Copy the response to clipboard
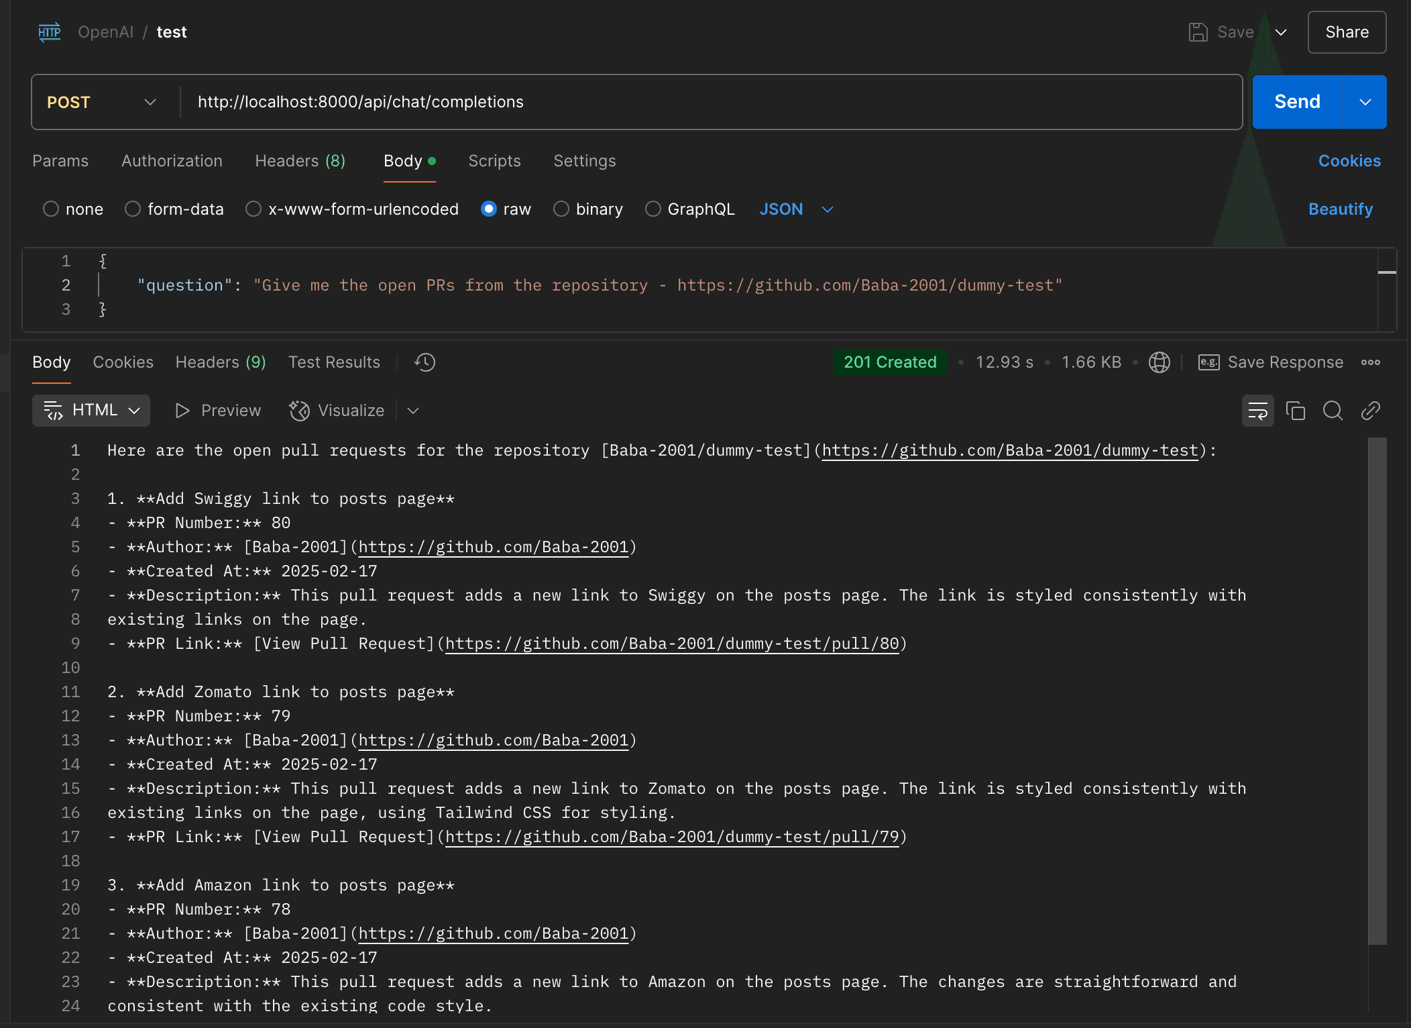This screenshot has height=1028, width=1411. tap(1295, 411)
